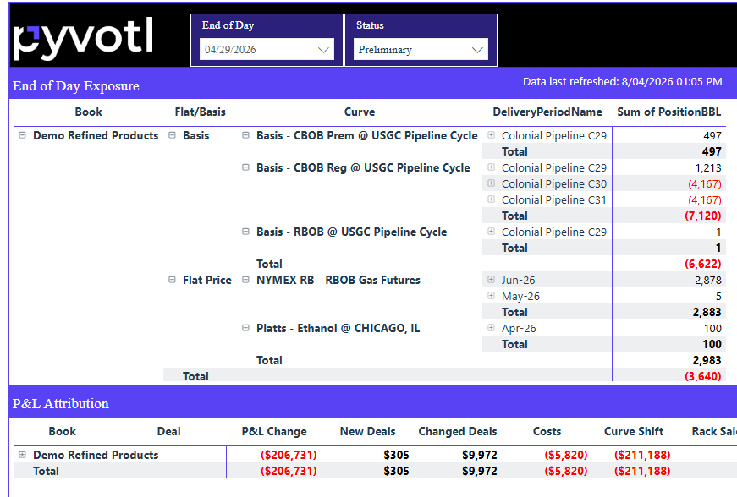This screenshot has width=737, height=497.
Task: Select $305 New Deals in Demo Refined Products row
Action: pos(396,455)
